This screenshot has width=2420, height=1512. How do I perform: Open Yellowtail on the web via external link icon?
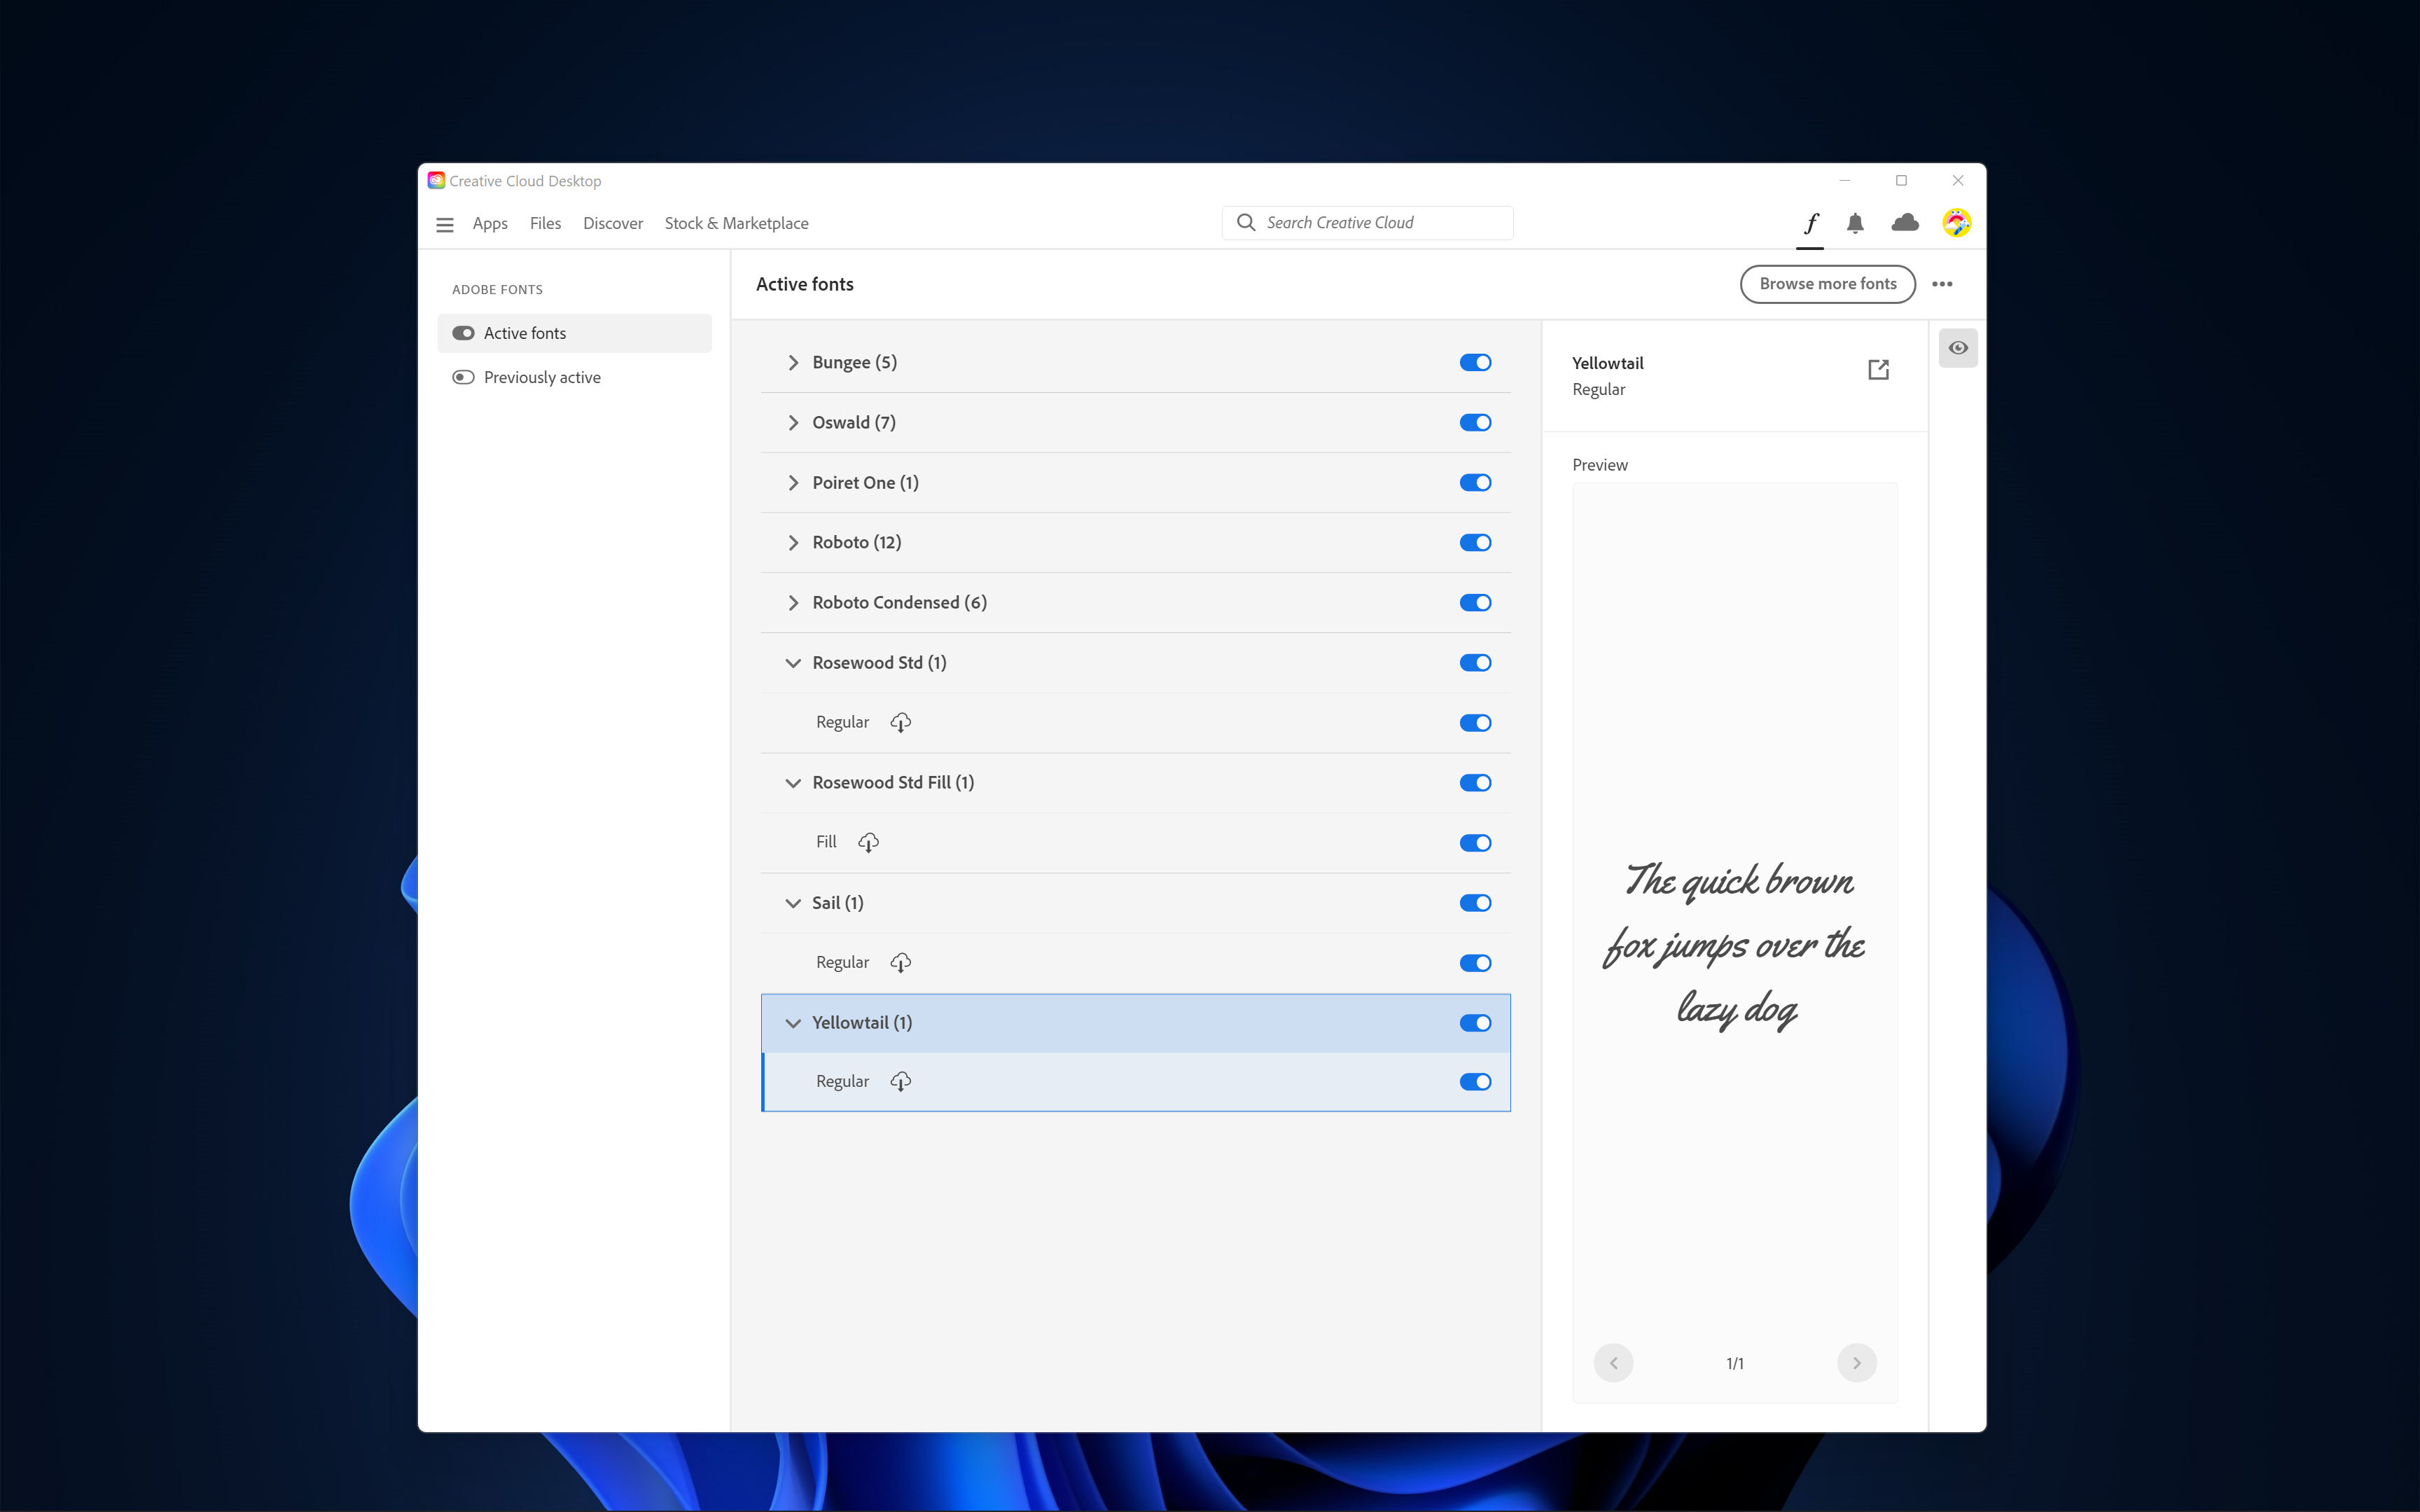pyautogui.click(x=1878, y=369)
